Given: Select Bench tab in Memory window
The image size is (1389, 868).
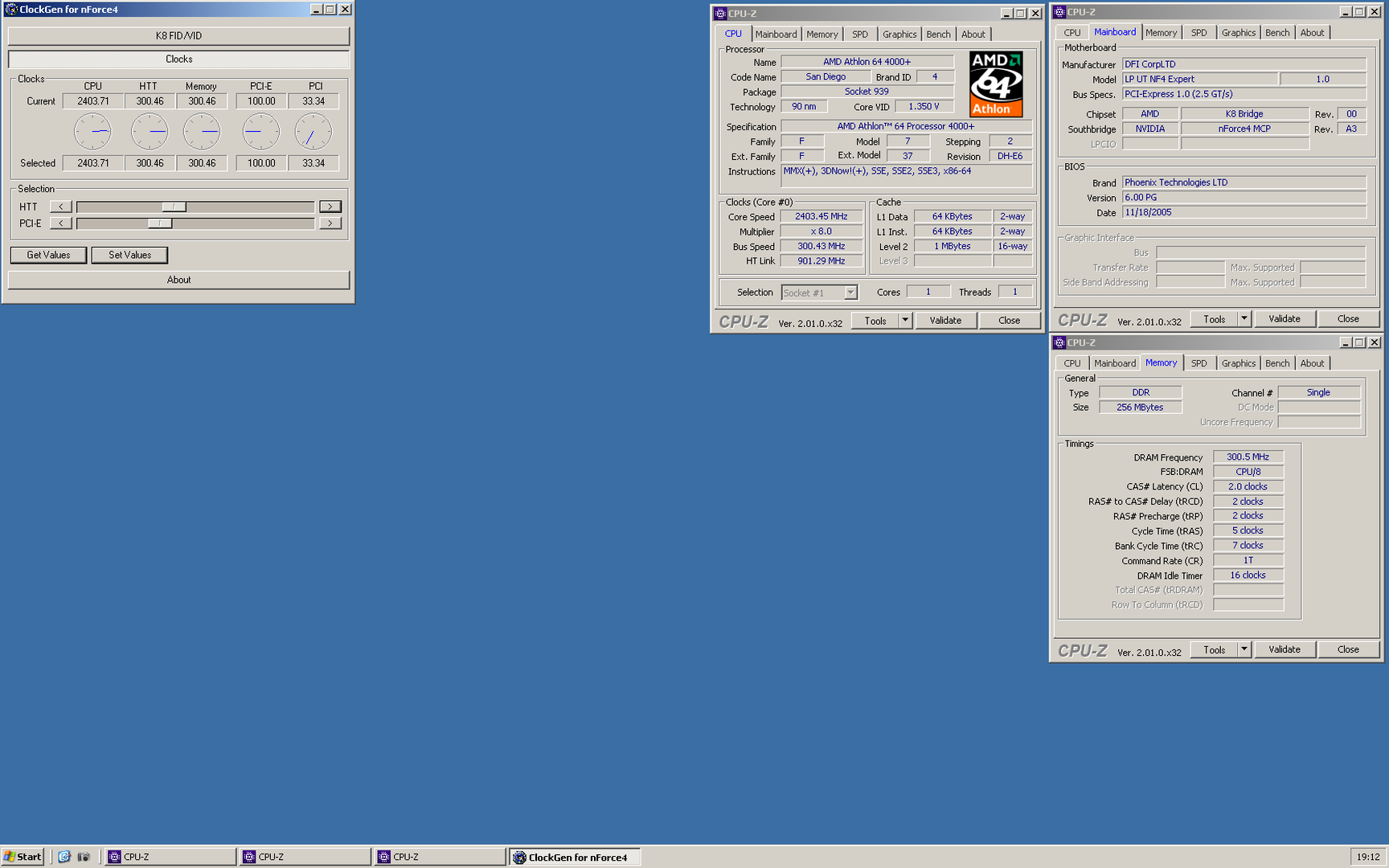Looking at the screenshot, I should tap(1277, 363).
